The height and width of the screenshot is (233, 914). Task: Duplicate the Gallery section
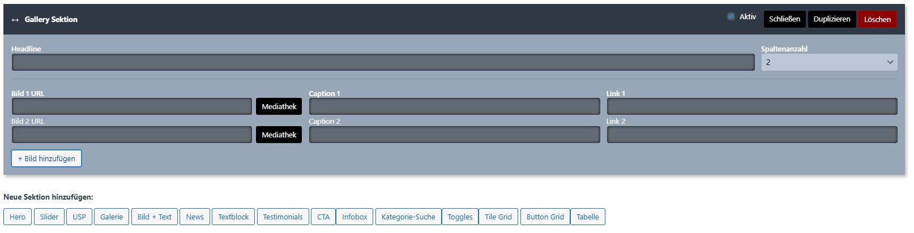pos(831,19)
